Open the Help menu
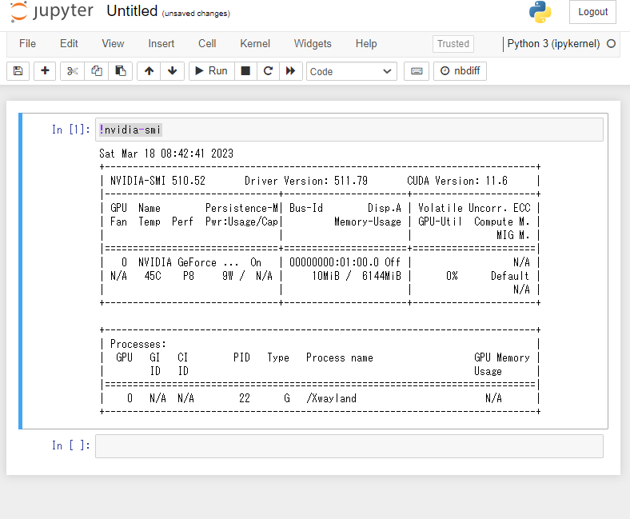 366,43
